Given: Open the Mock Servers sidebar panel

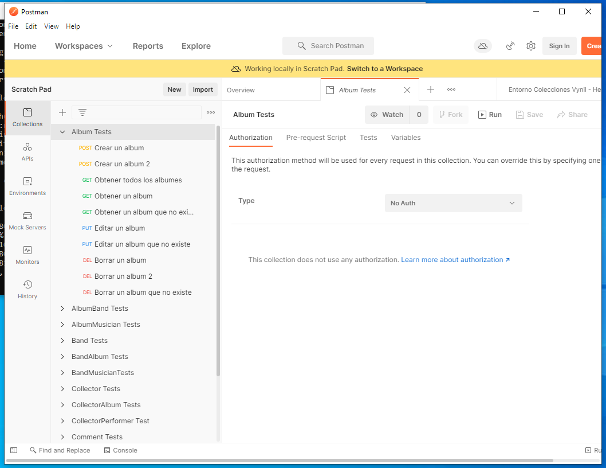Looking at the screenshot, I should pos(27,221).
